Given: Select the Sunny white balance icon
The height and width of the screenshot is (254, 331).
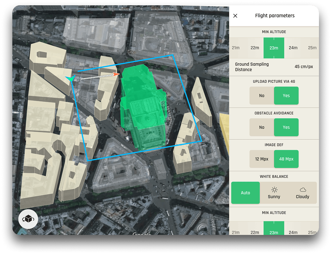Looking at the screenshot, I should point(274,190).
